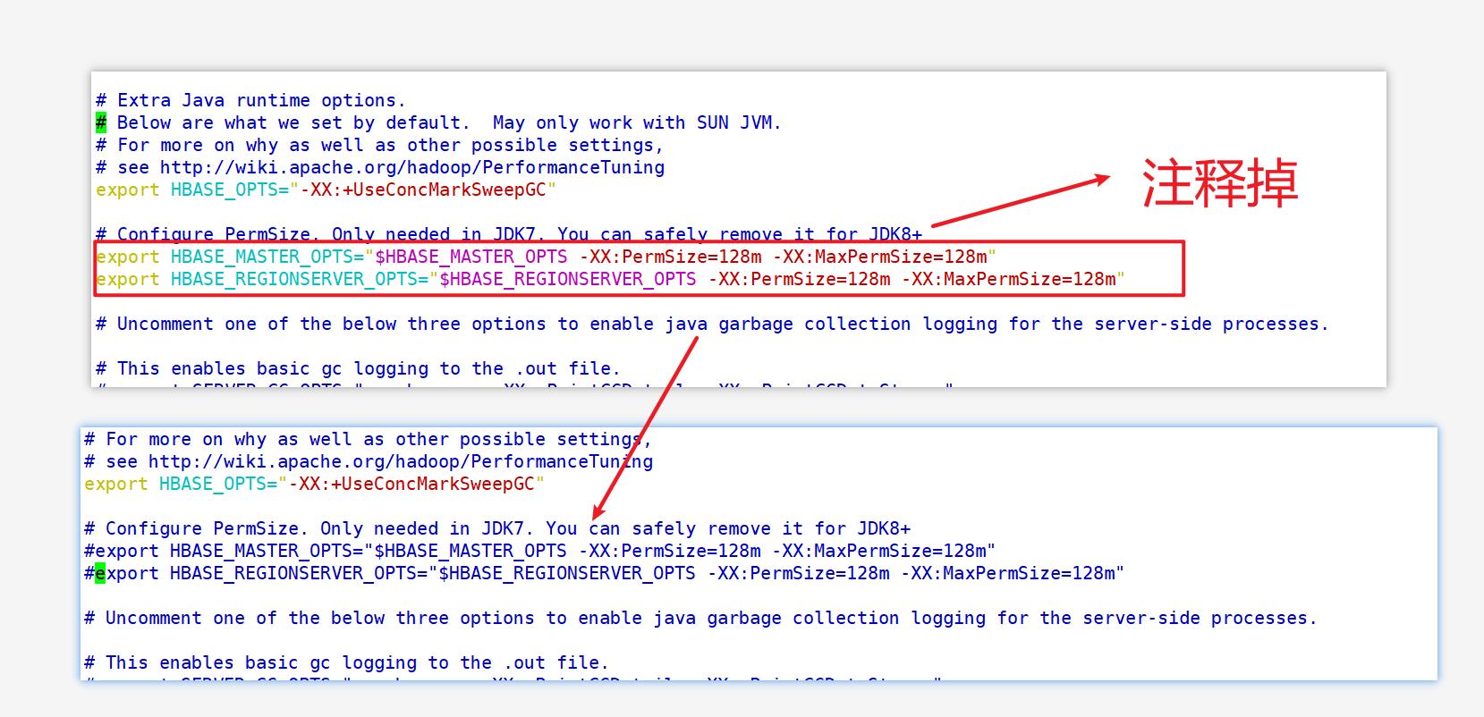Click the PerformanceTuning wiki URL in the upper snippet
Screen dimensions: 1484x717
coord(412,167)
